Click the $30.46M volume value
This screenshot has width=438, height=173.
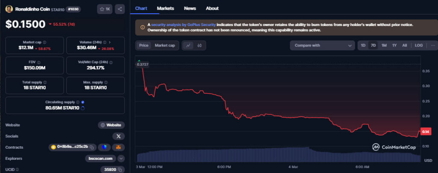tap(86, 48)
